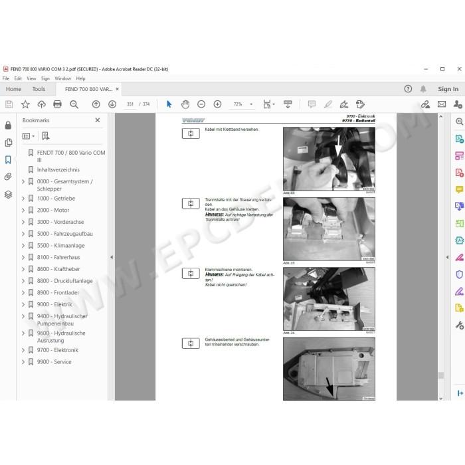Expand 0000 - Gesamtsystem / Schlepper bookmark

pyautogui.click(x=23, y=181)
